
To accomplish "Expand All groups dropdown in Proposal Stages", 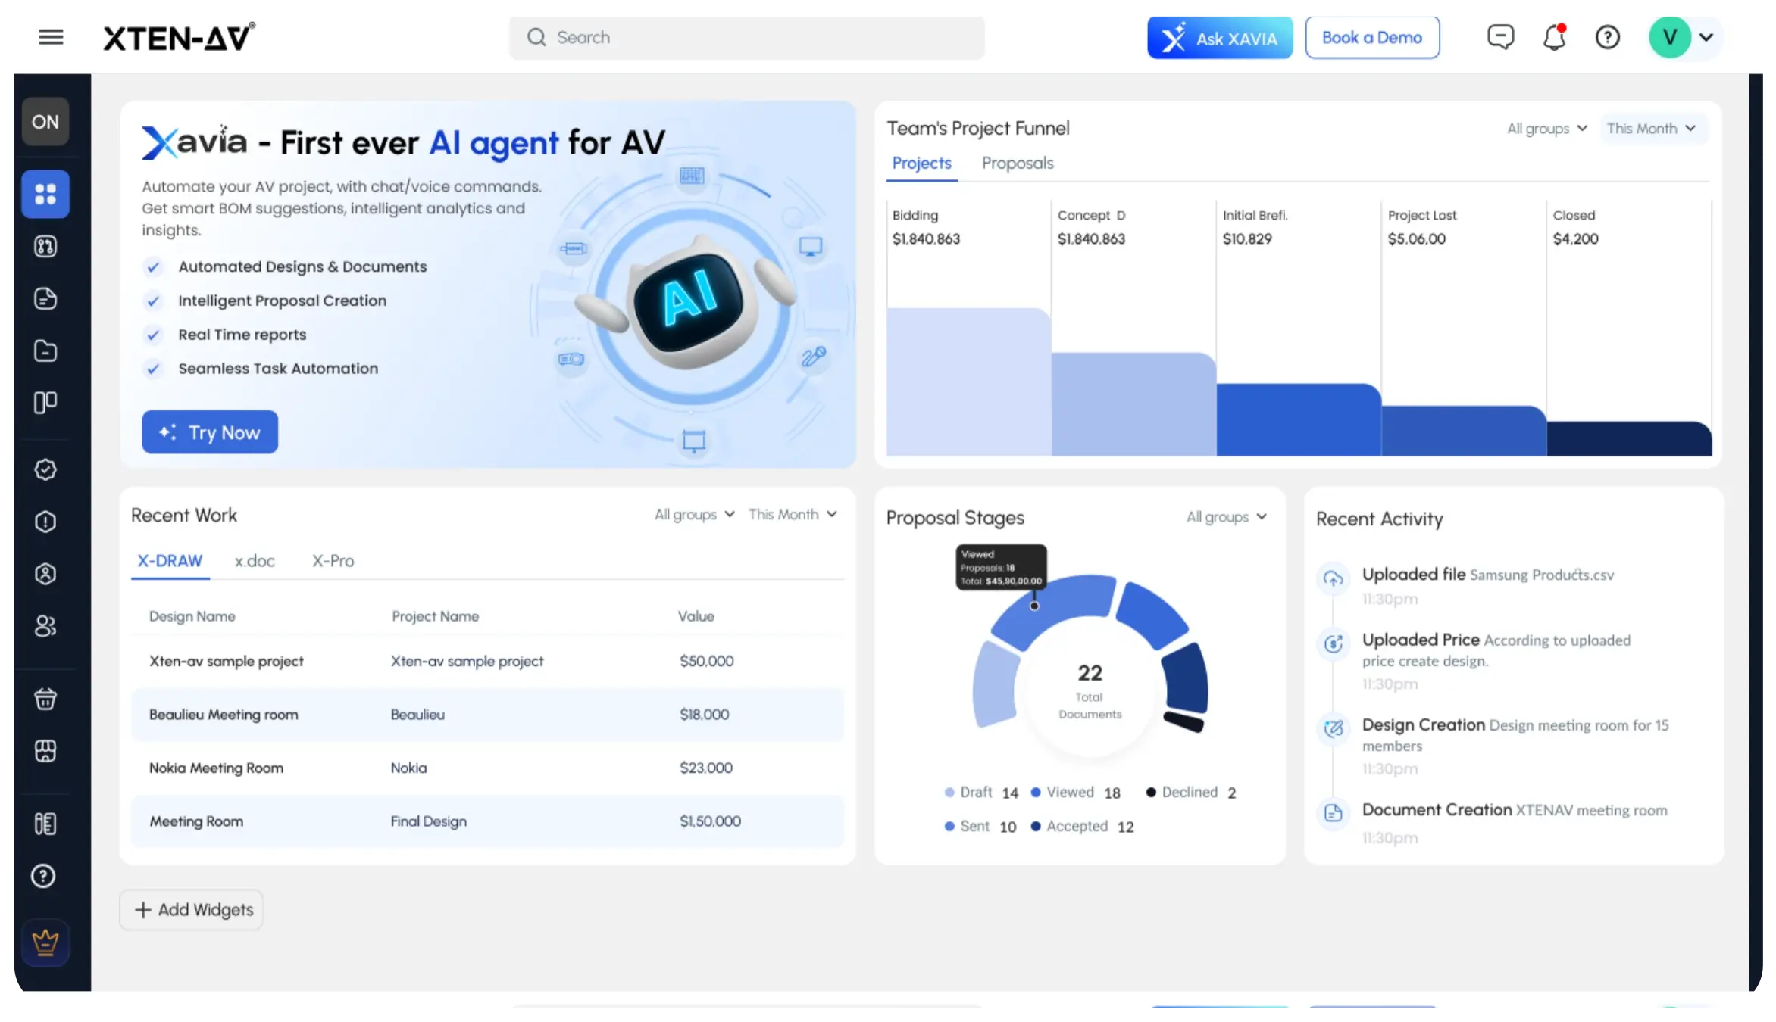I will point(1226,517).
